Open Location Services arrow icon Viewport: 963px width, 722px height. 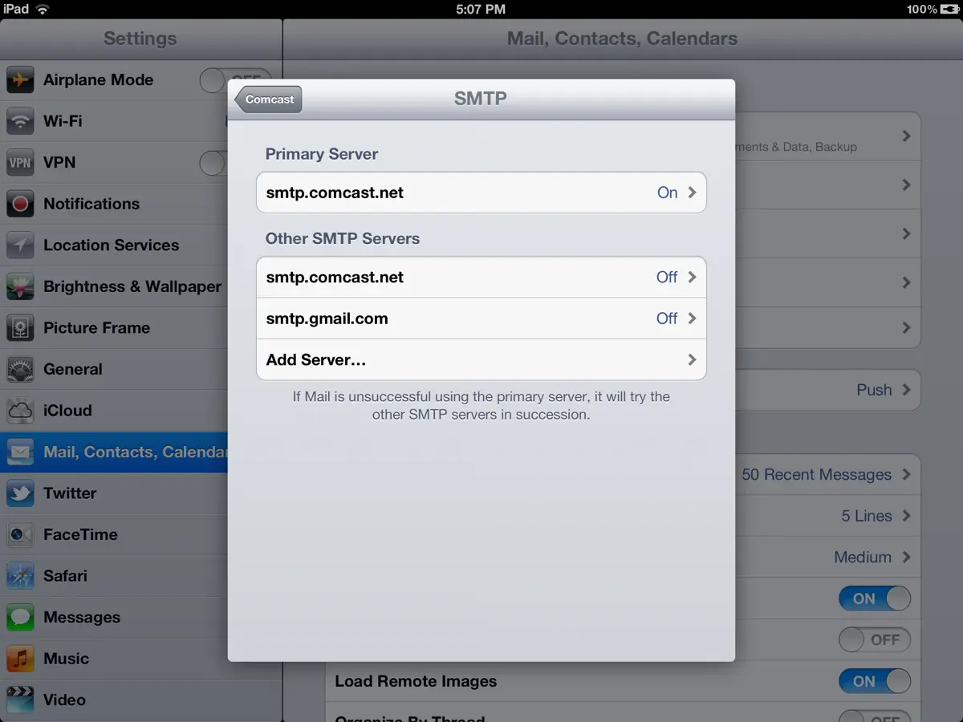pyautogui.click(x=20, y=245)
